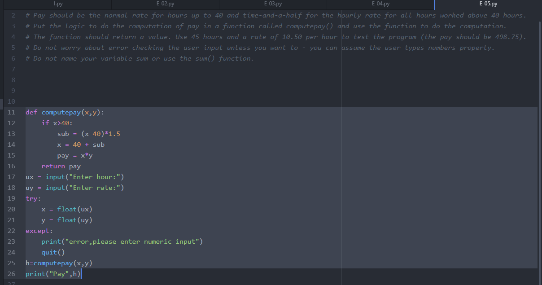This screenshot has width=542, height=285.
Task: Click 'y = float(uy)' code line
Action: 67,220
